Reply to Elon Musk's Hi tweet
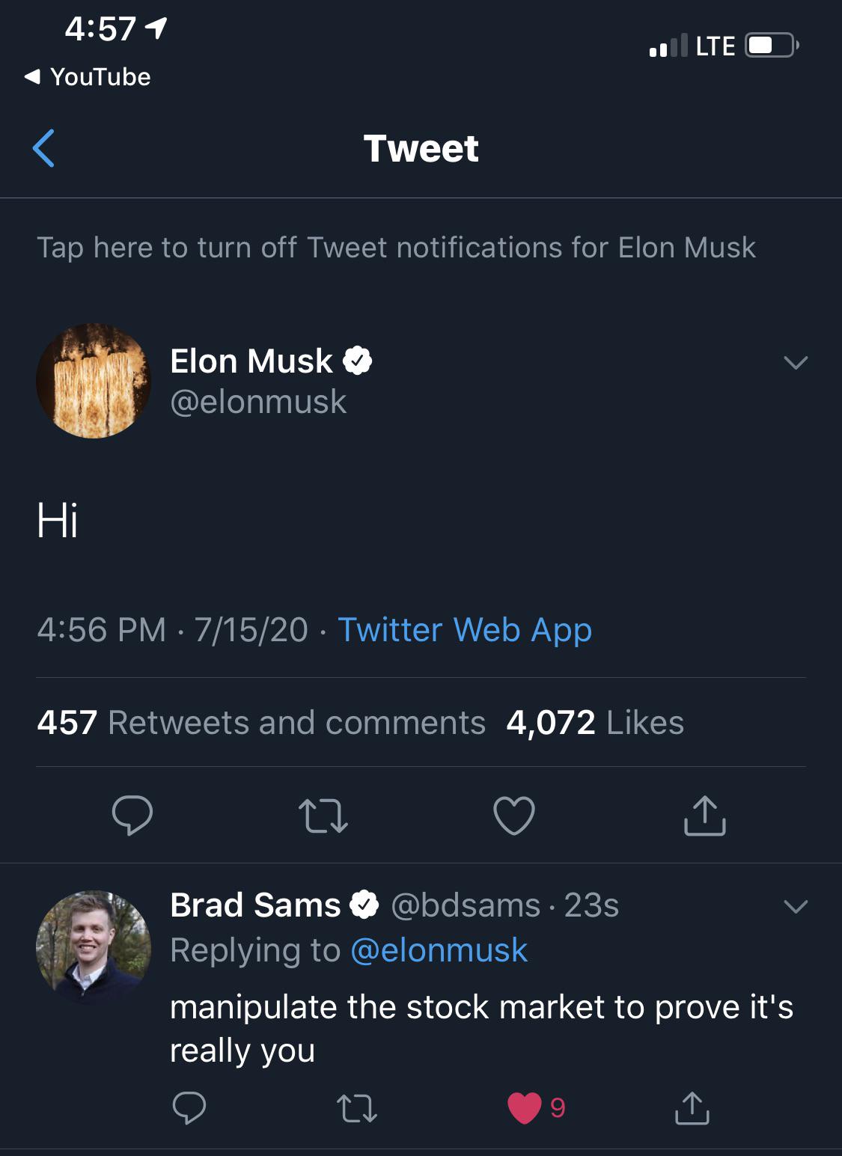Image resolution: width=842 pixels, height=1156 pixels. click(132, 815)
